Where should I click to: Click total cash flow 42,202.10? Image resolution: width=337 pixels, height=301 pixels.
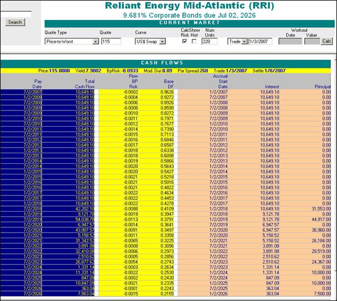[x=85, y=209]
